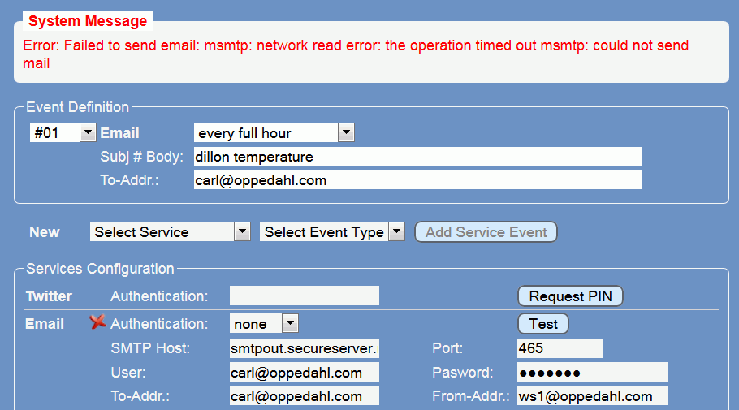Click the Port field showing 465
The image size is (739, 410).
[x=560, y=348]
